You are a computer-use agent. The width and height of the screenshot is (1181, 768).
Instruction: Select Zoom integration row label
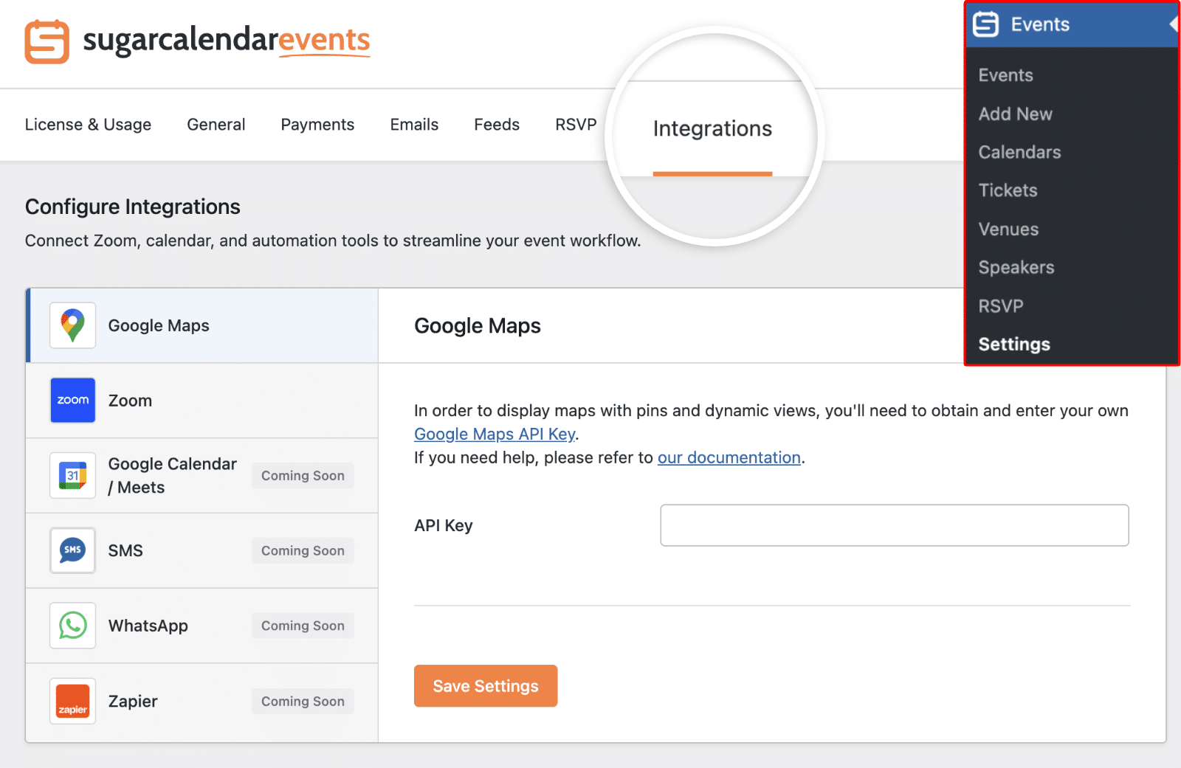click(x=130, y=401)
